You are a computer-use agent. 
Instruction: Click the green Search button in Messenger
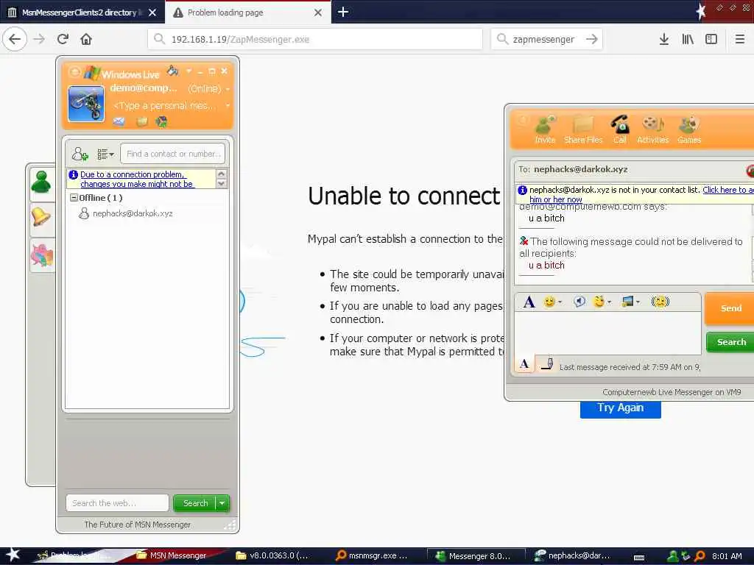194,503
